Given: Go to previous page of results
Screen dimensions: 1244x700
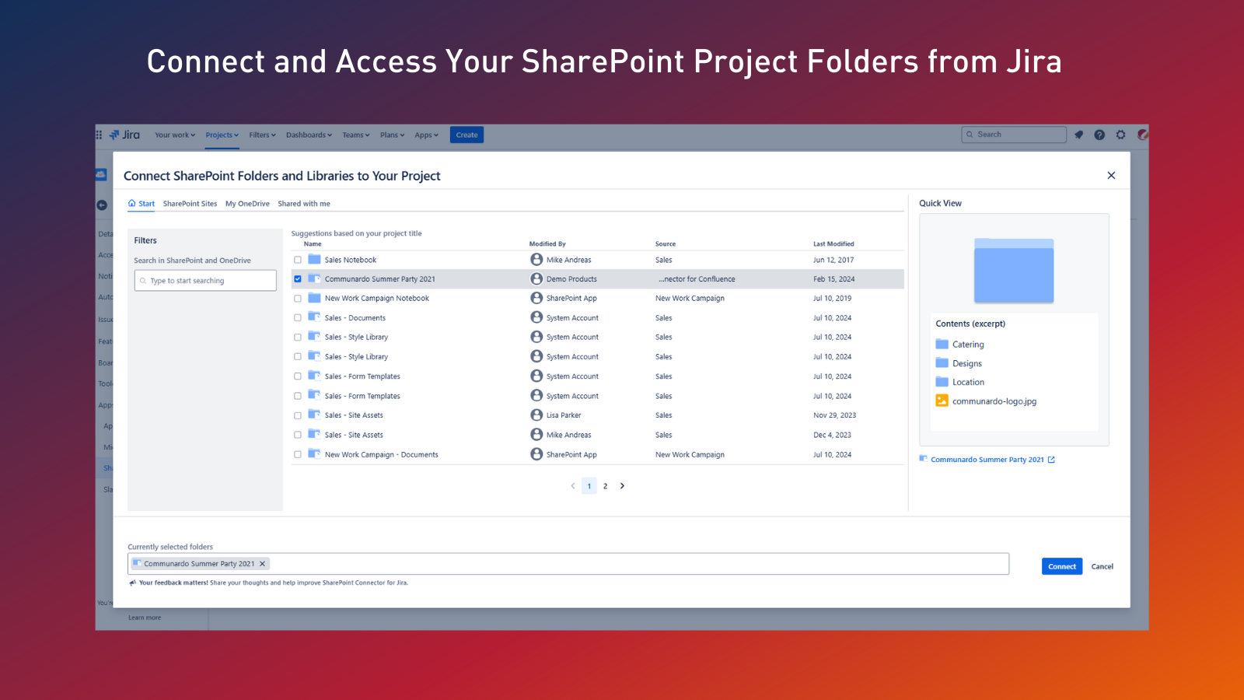Looking at the screenshot, I should coord(573,486).
